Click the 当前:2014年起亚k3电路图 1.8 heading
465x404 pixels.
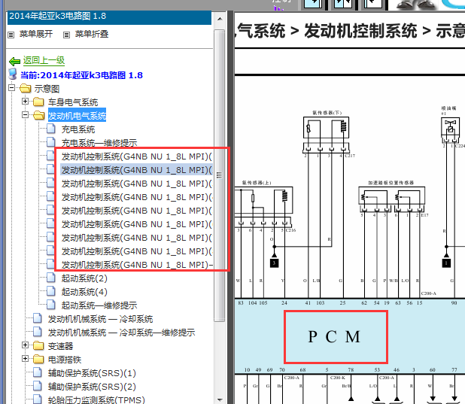tap(81, 75)
